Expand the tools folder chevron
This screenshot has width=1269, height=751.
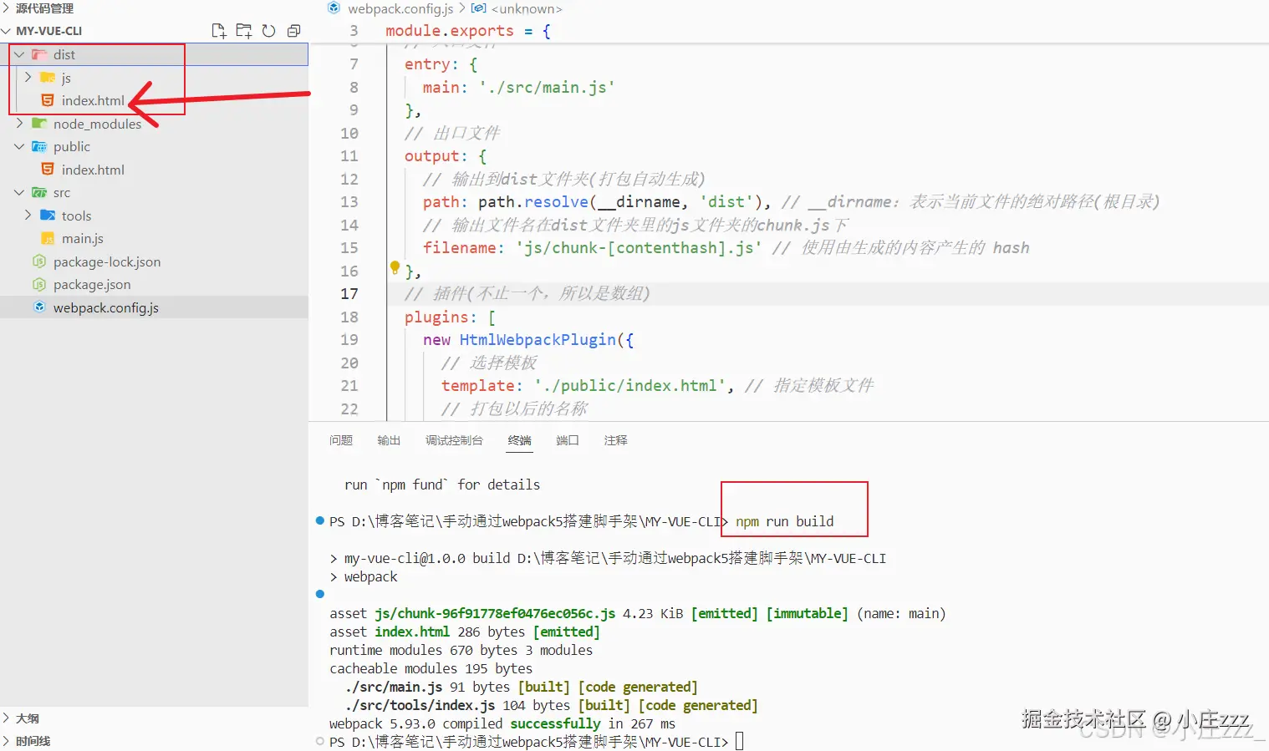[x=28, y=216]
